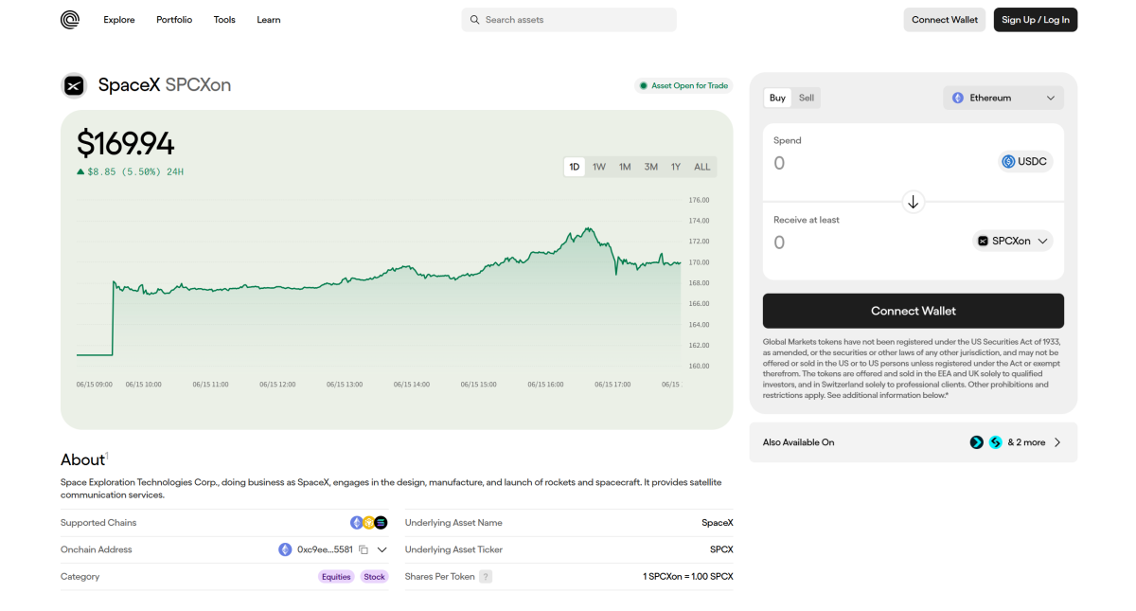
Task: Click the Spend amount input
Action: [880, 163]
